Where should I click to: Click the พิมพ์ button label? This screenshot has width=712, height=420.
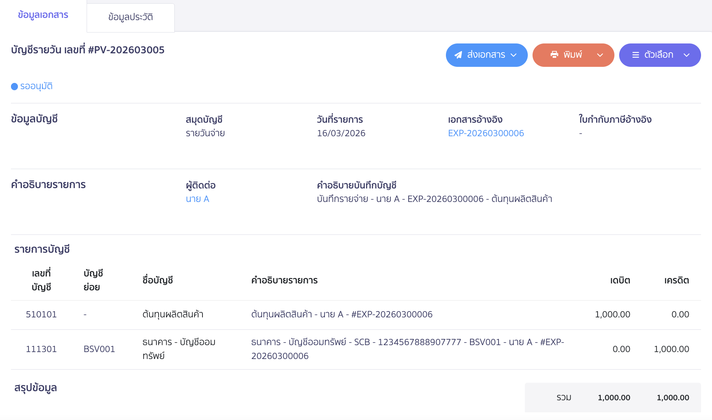coord(572,55)
